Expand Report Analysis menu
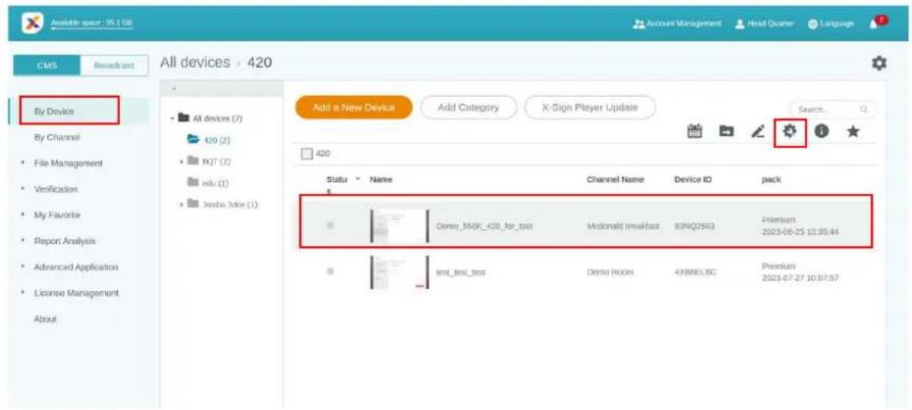This screenshot has width=912, height=410. point(64,241)
